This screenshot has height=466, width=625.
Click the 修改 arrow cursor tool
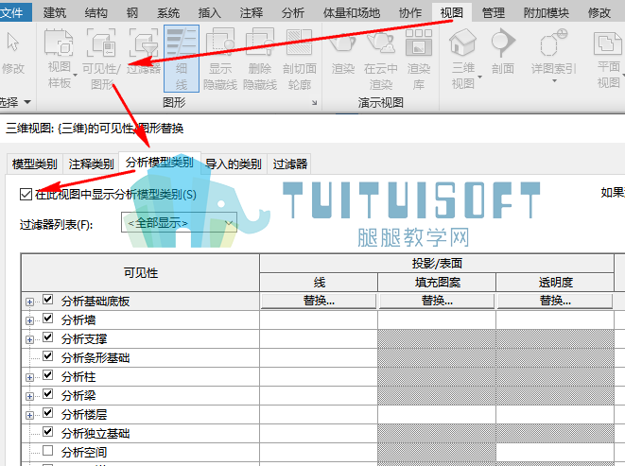pos(13,52)
